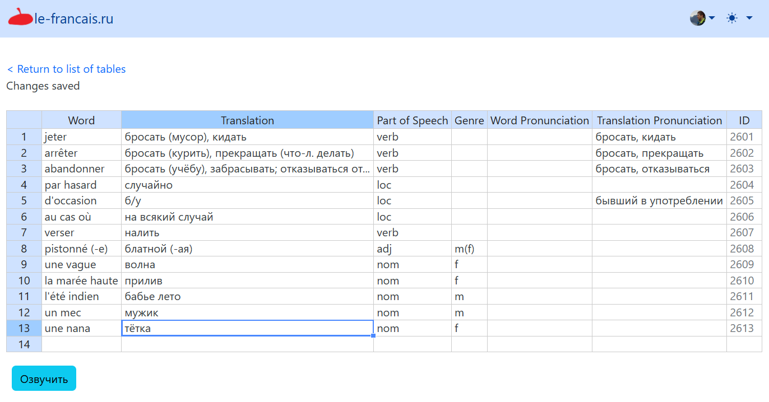Screen dimensions: 769x402
Task: Select the ID column header
Action: tap(744, 120)
